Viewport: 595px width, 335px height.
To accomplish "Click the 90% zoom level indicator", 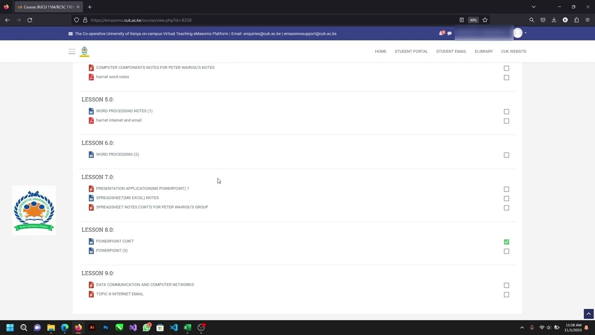I will point(473,20).
